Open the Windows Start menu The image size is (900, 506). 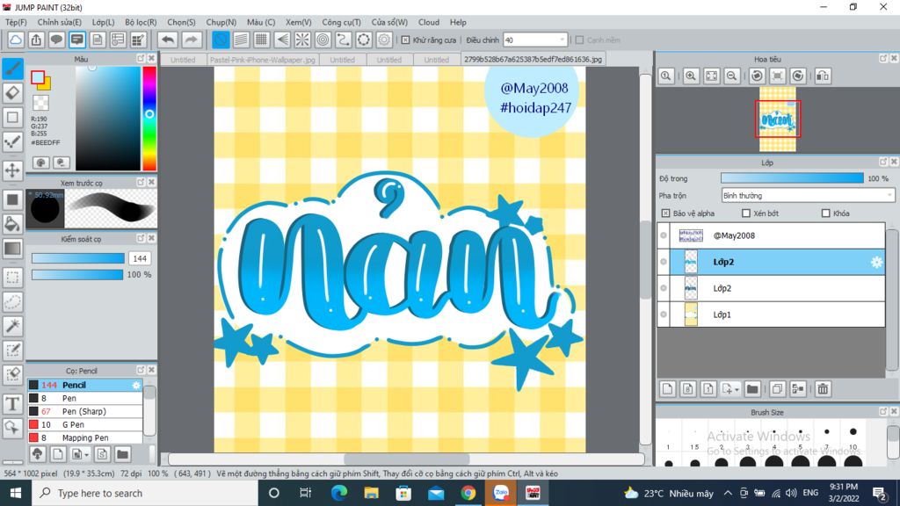16,493
